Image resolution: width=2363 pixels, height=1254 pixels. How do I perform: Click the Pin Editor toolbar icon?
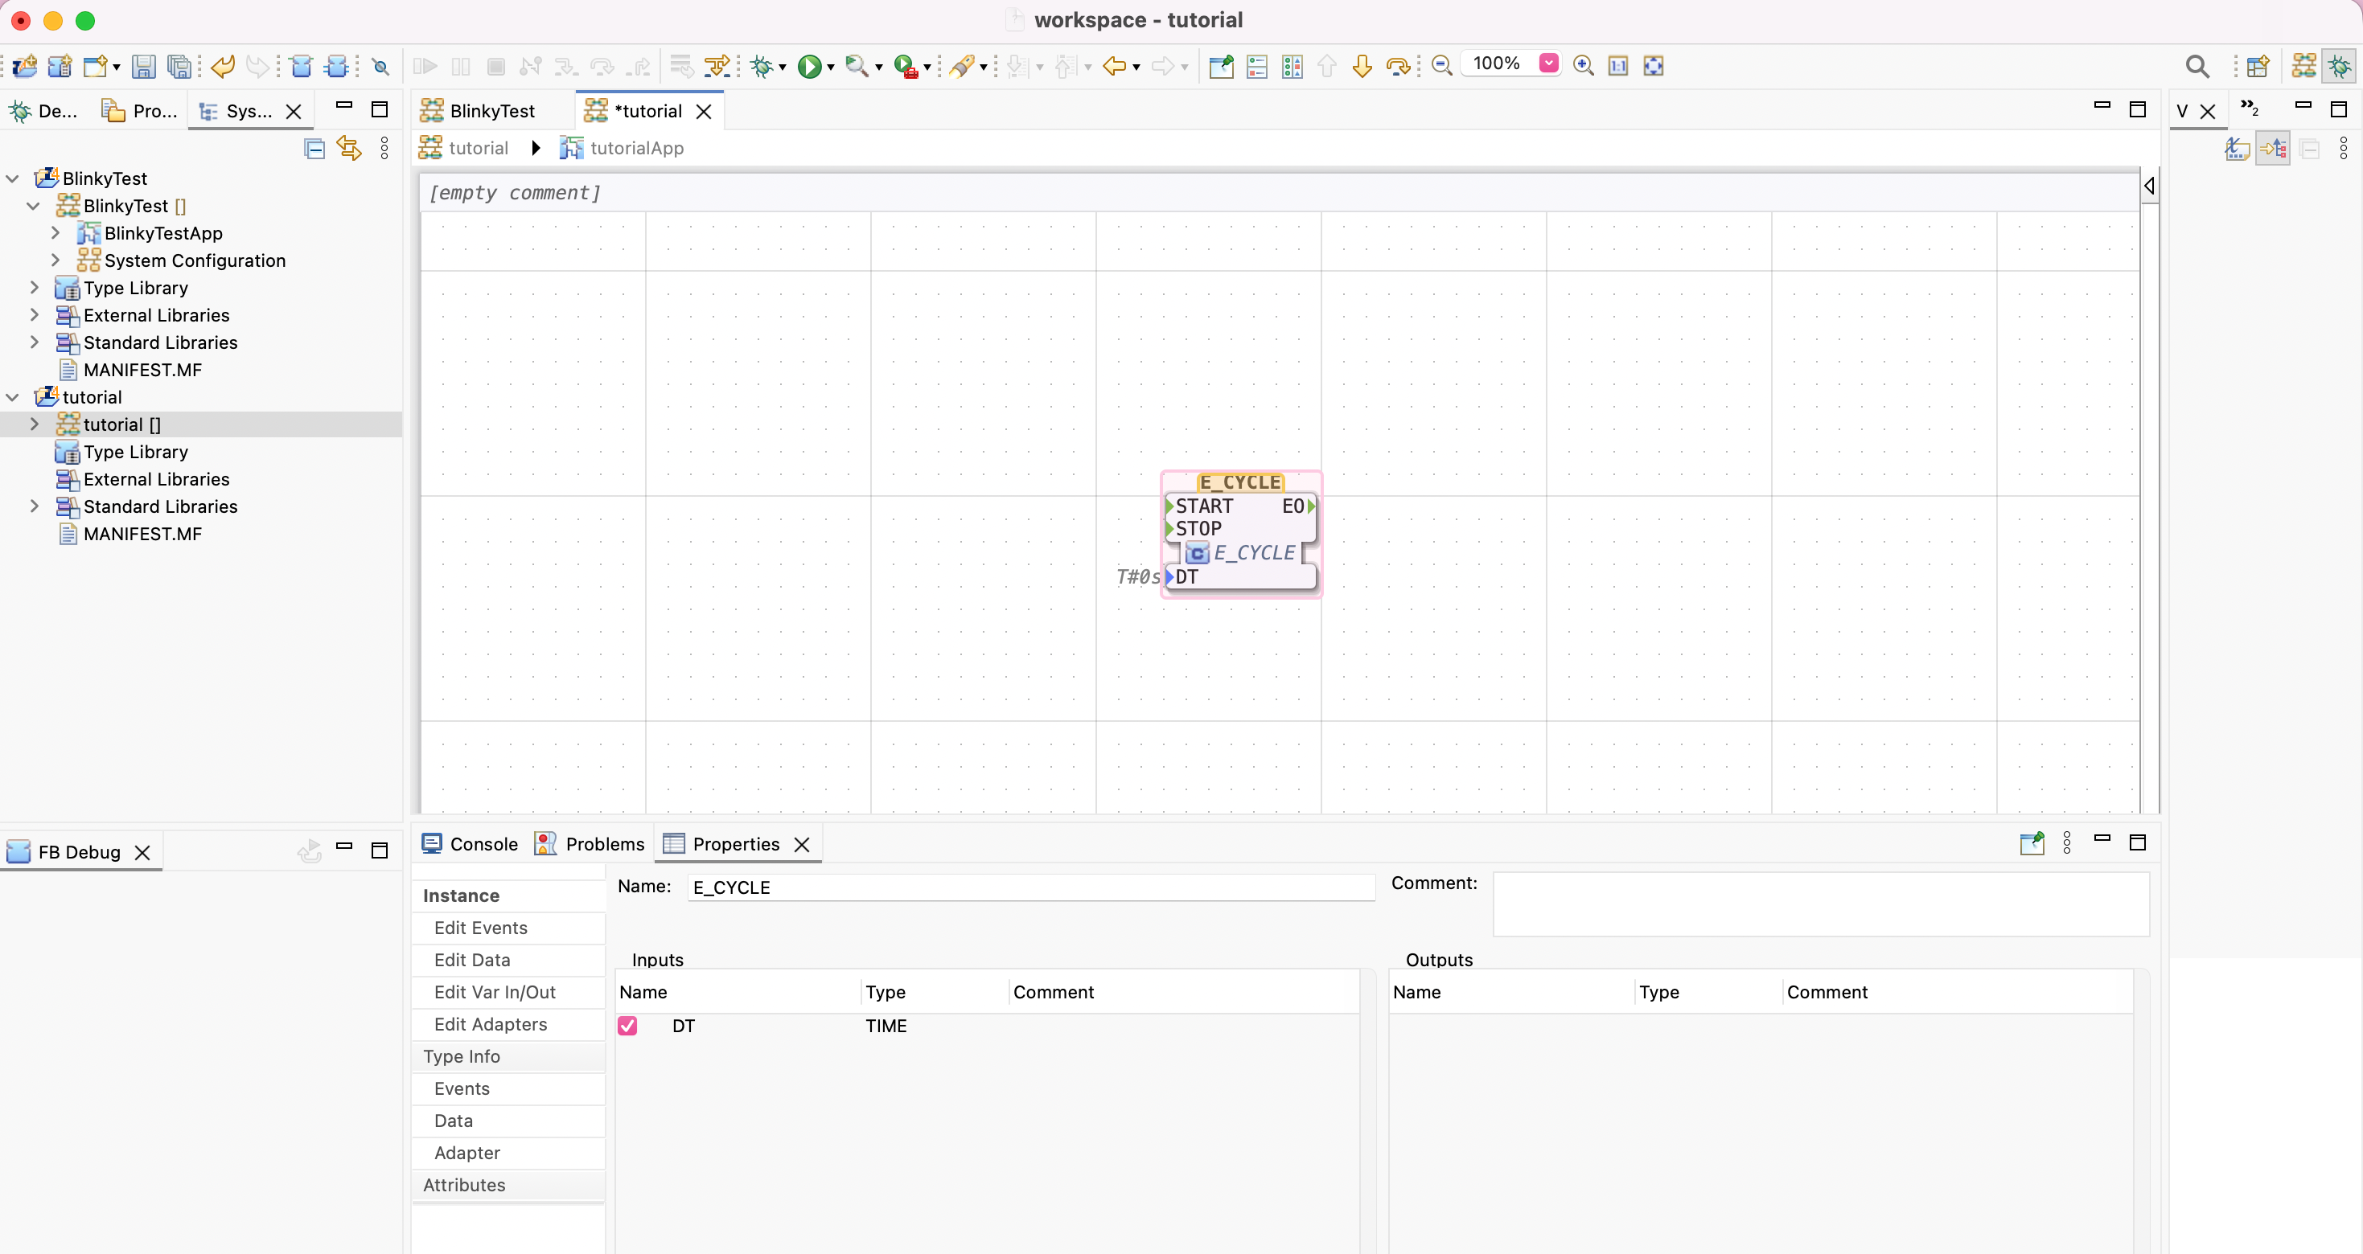point(1221,66)
